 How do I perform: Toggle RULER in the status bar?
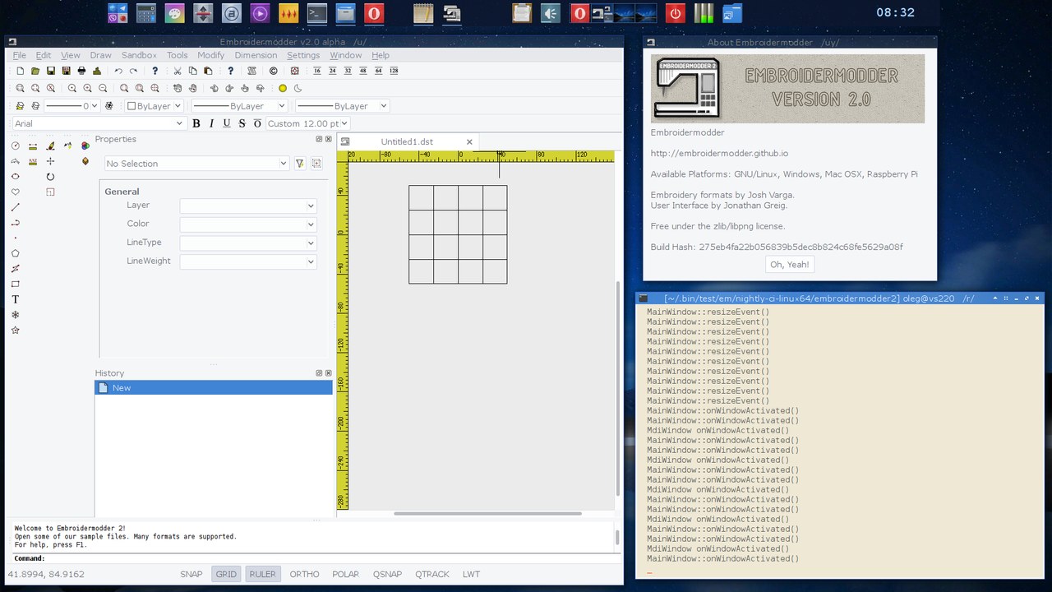click(x=263, y=574)
